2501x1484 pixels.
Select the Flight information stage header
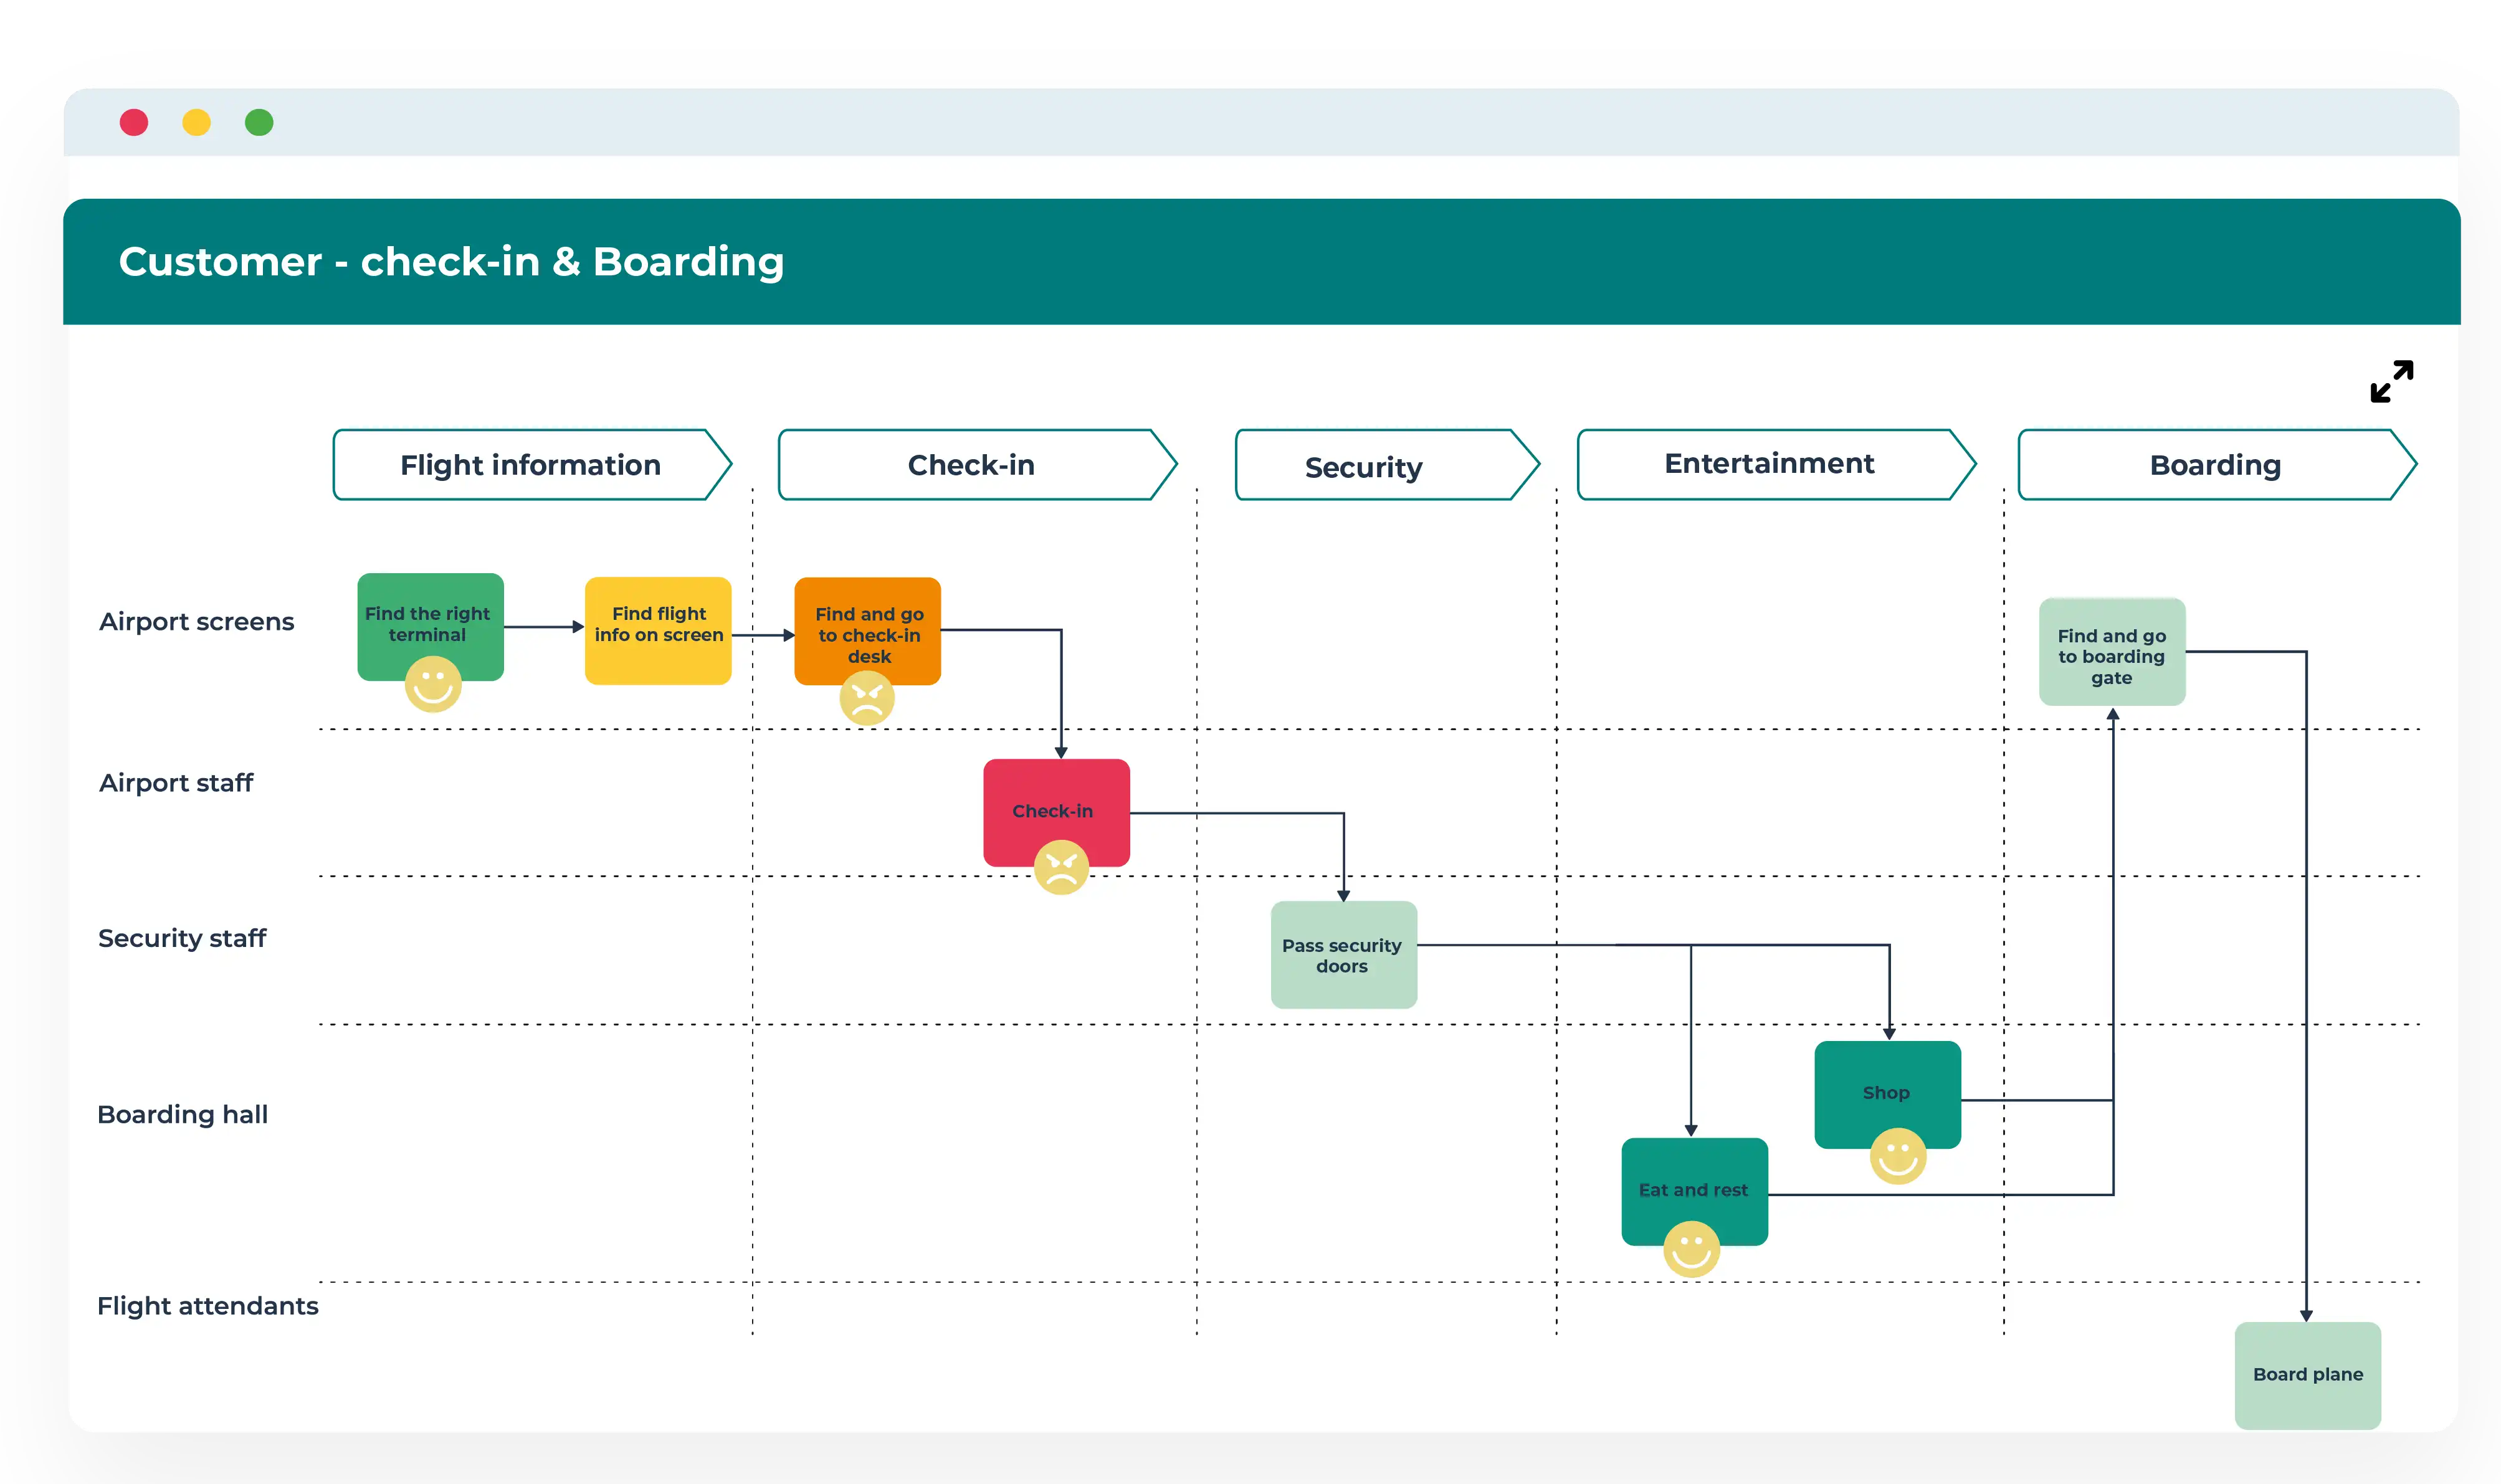(x=532, y=465)
